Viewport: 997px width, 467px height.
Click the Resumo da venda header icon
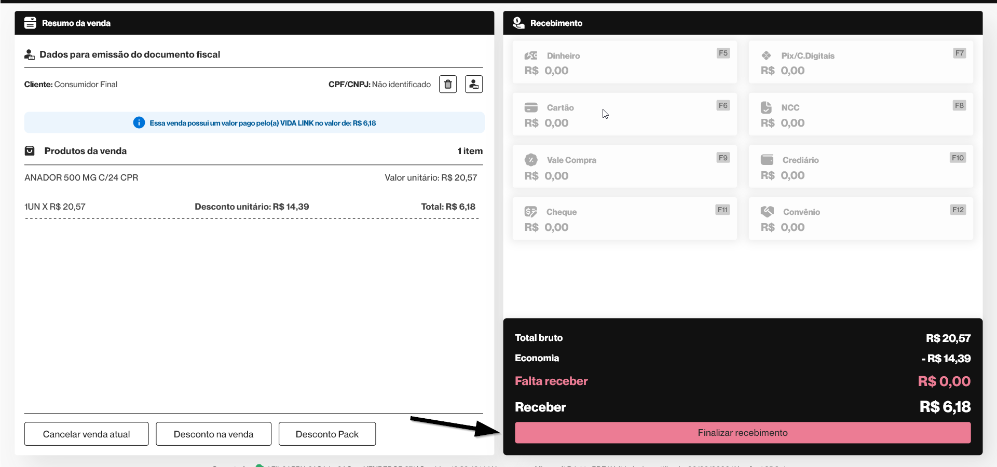point(30,23)
